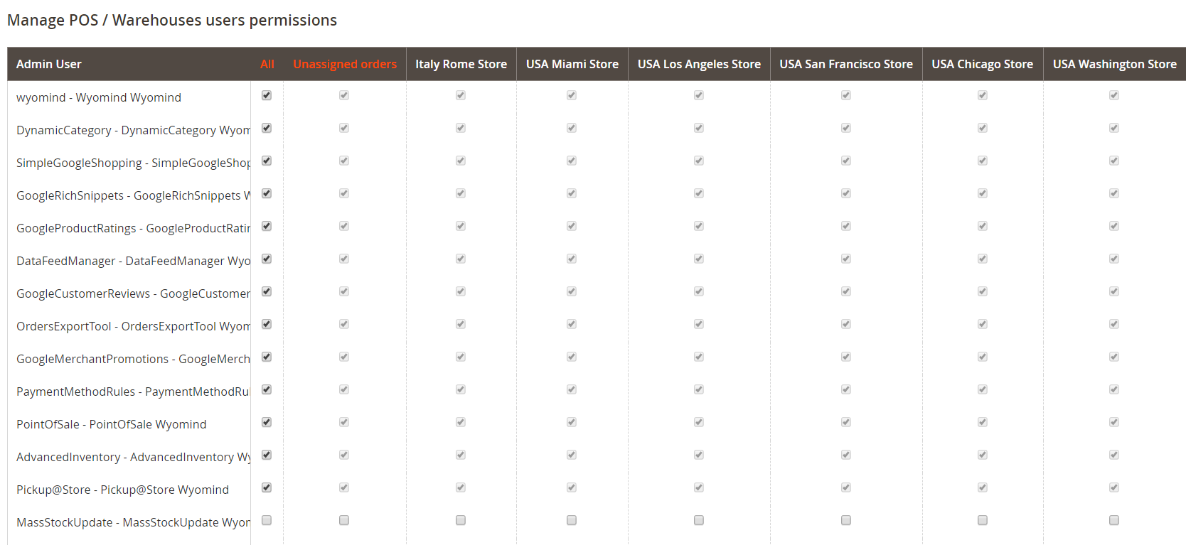Enable All permissions for MassStockUpdate user
Viewport: 1186px width, 545px height.
[x=267, y=520]
